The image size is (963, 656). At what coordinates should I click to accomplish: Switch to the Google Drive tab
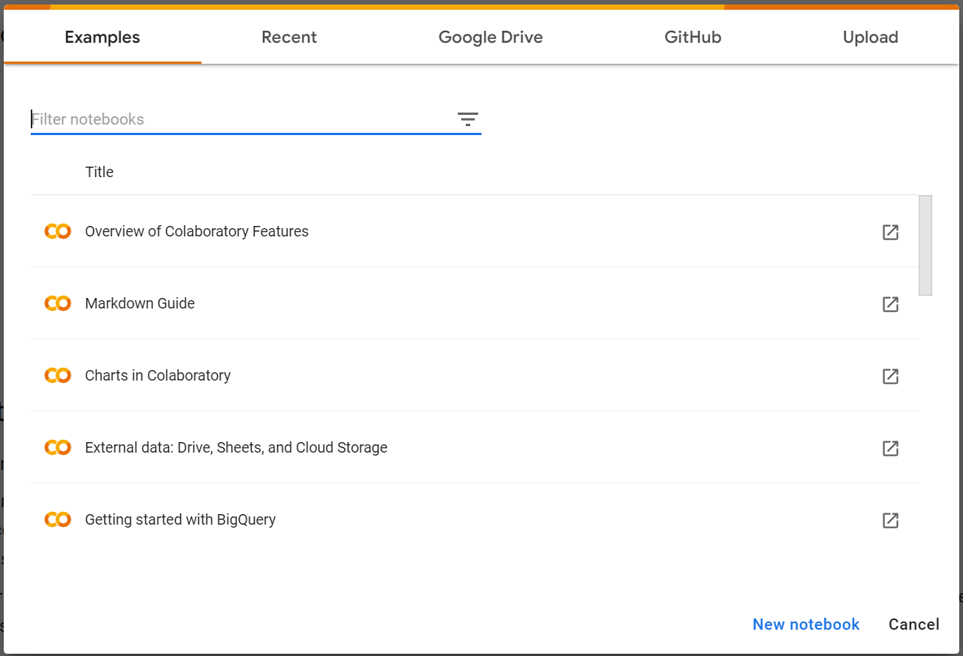pos(491,38)
